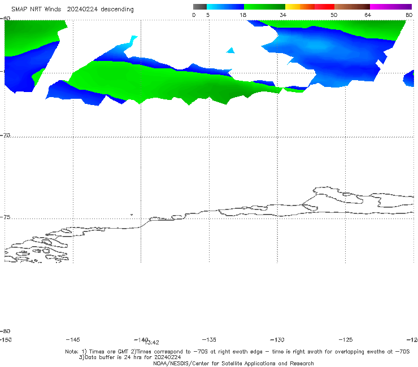Click the longitude label '-150'
Viewport: 418px width, 367px height.
(x=6, y=339)
